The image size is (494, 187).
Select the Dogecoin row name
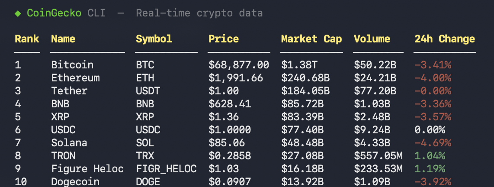tap(75, 182)
